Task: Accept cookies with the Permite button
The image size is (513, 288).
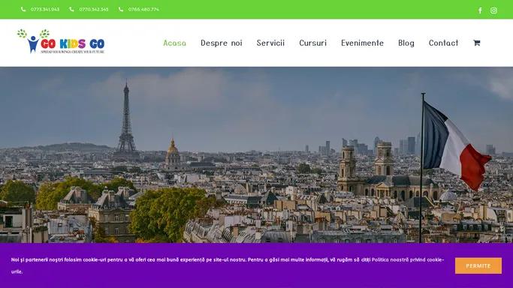Action: coord(478,265)
